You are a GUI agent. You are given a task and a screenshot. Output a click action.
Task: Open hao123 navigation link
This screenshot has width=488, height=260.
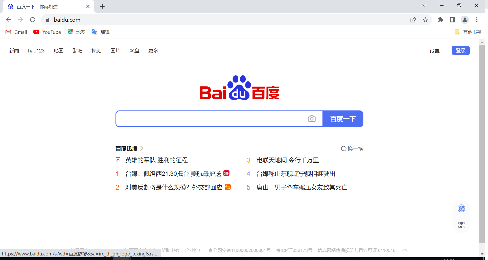coord(36,51)
